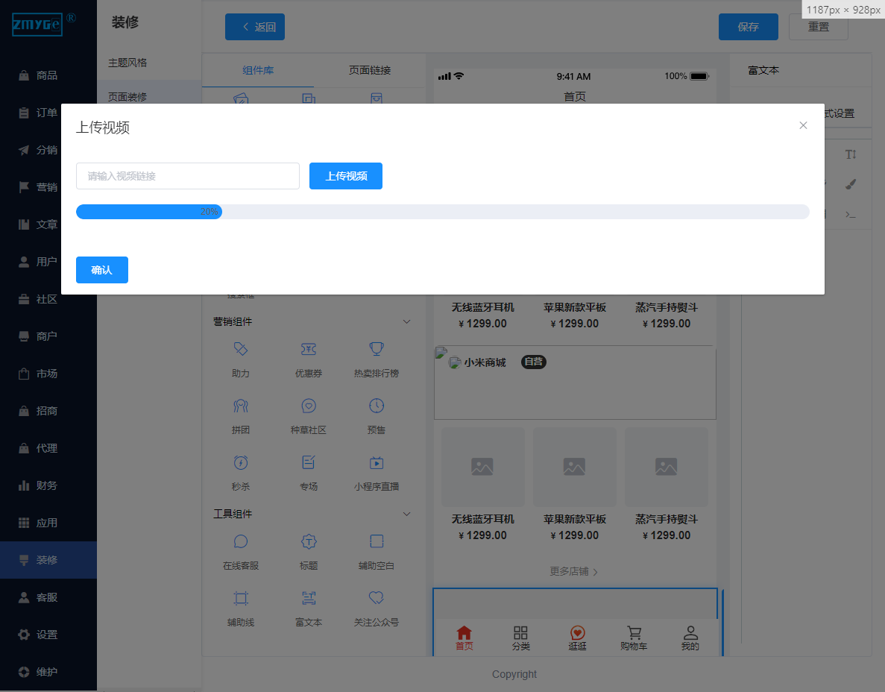The image size is (885, 692).
Task: Click the 蒸汽手持熨斗 product image placeholder
Action: (x=667, y=467)
